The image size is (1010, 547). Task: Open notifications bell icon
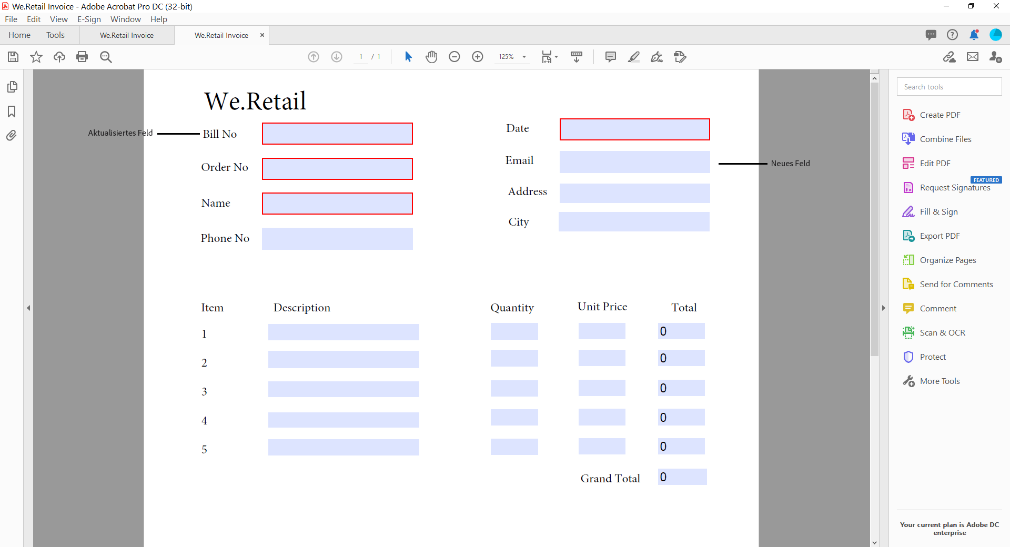[974, 35]
